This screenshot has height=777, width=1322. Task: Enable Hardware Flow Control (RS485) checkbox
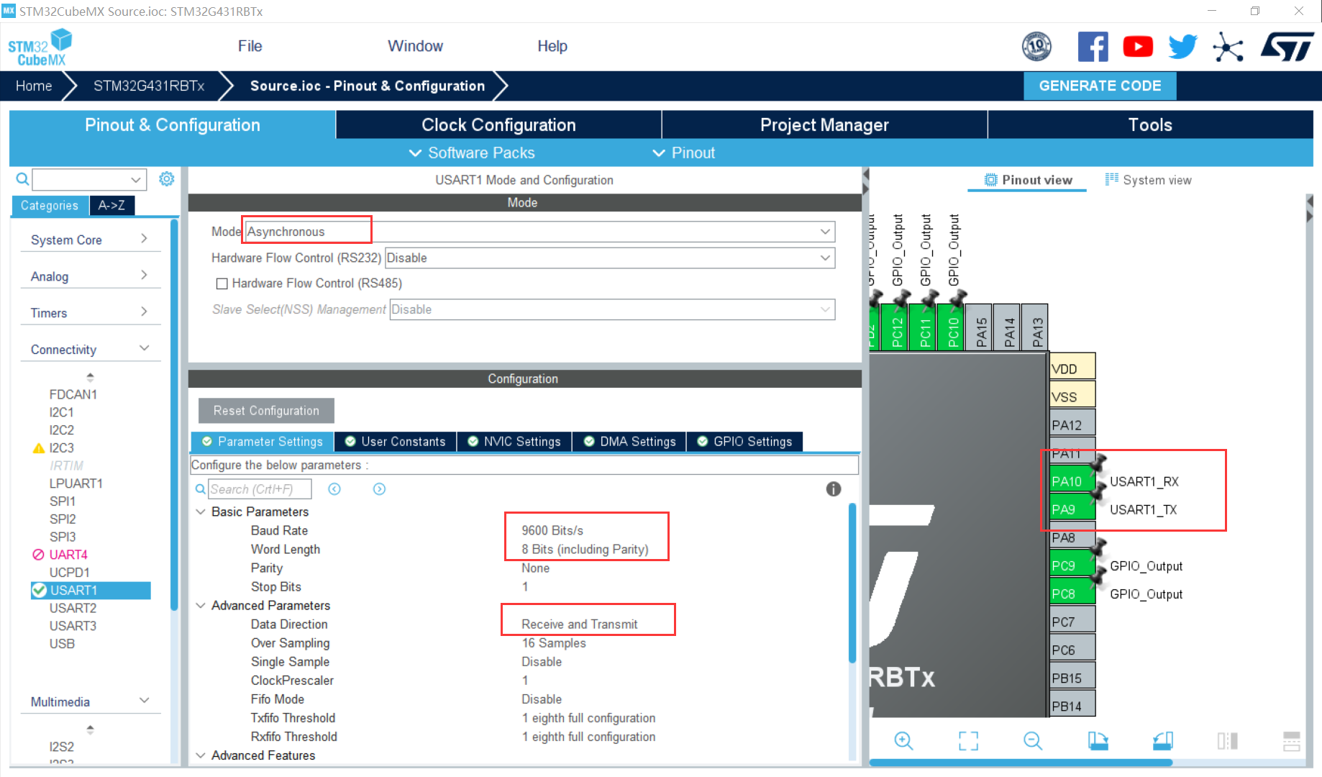pos(222,283)
